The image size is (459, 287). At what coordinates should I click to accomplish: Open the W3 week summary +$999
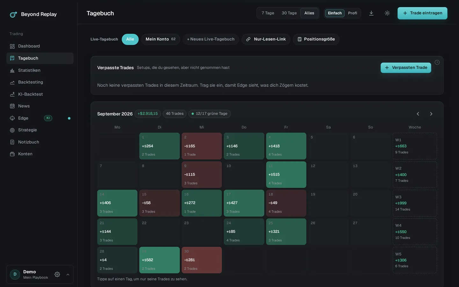[415, 203]
